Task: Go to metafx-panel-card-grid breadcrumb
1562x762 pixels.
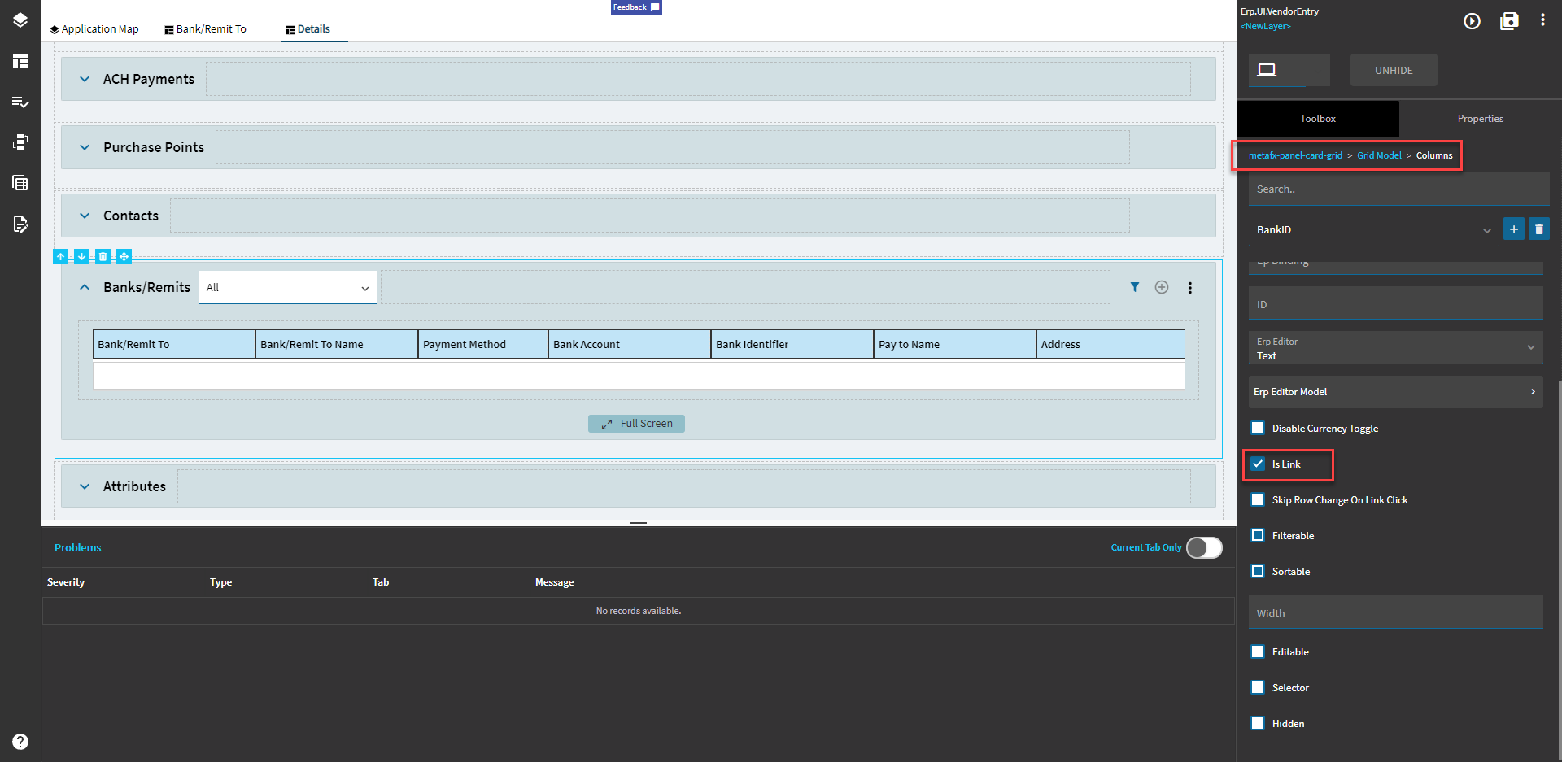Action: pyautogui.click(x=1295, y=155)
